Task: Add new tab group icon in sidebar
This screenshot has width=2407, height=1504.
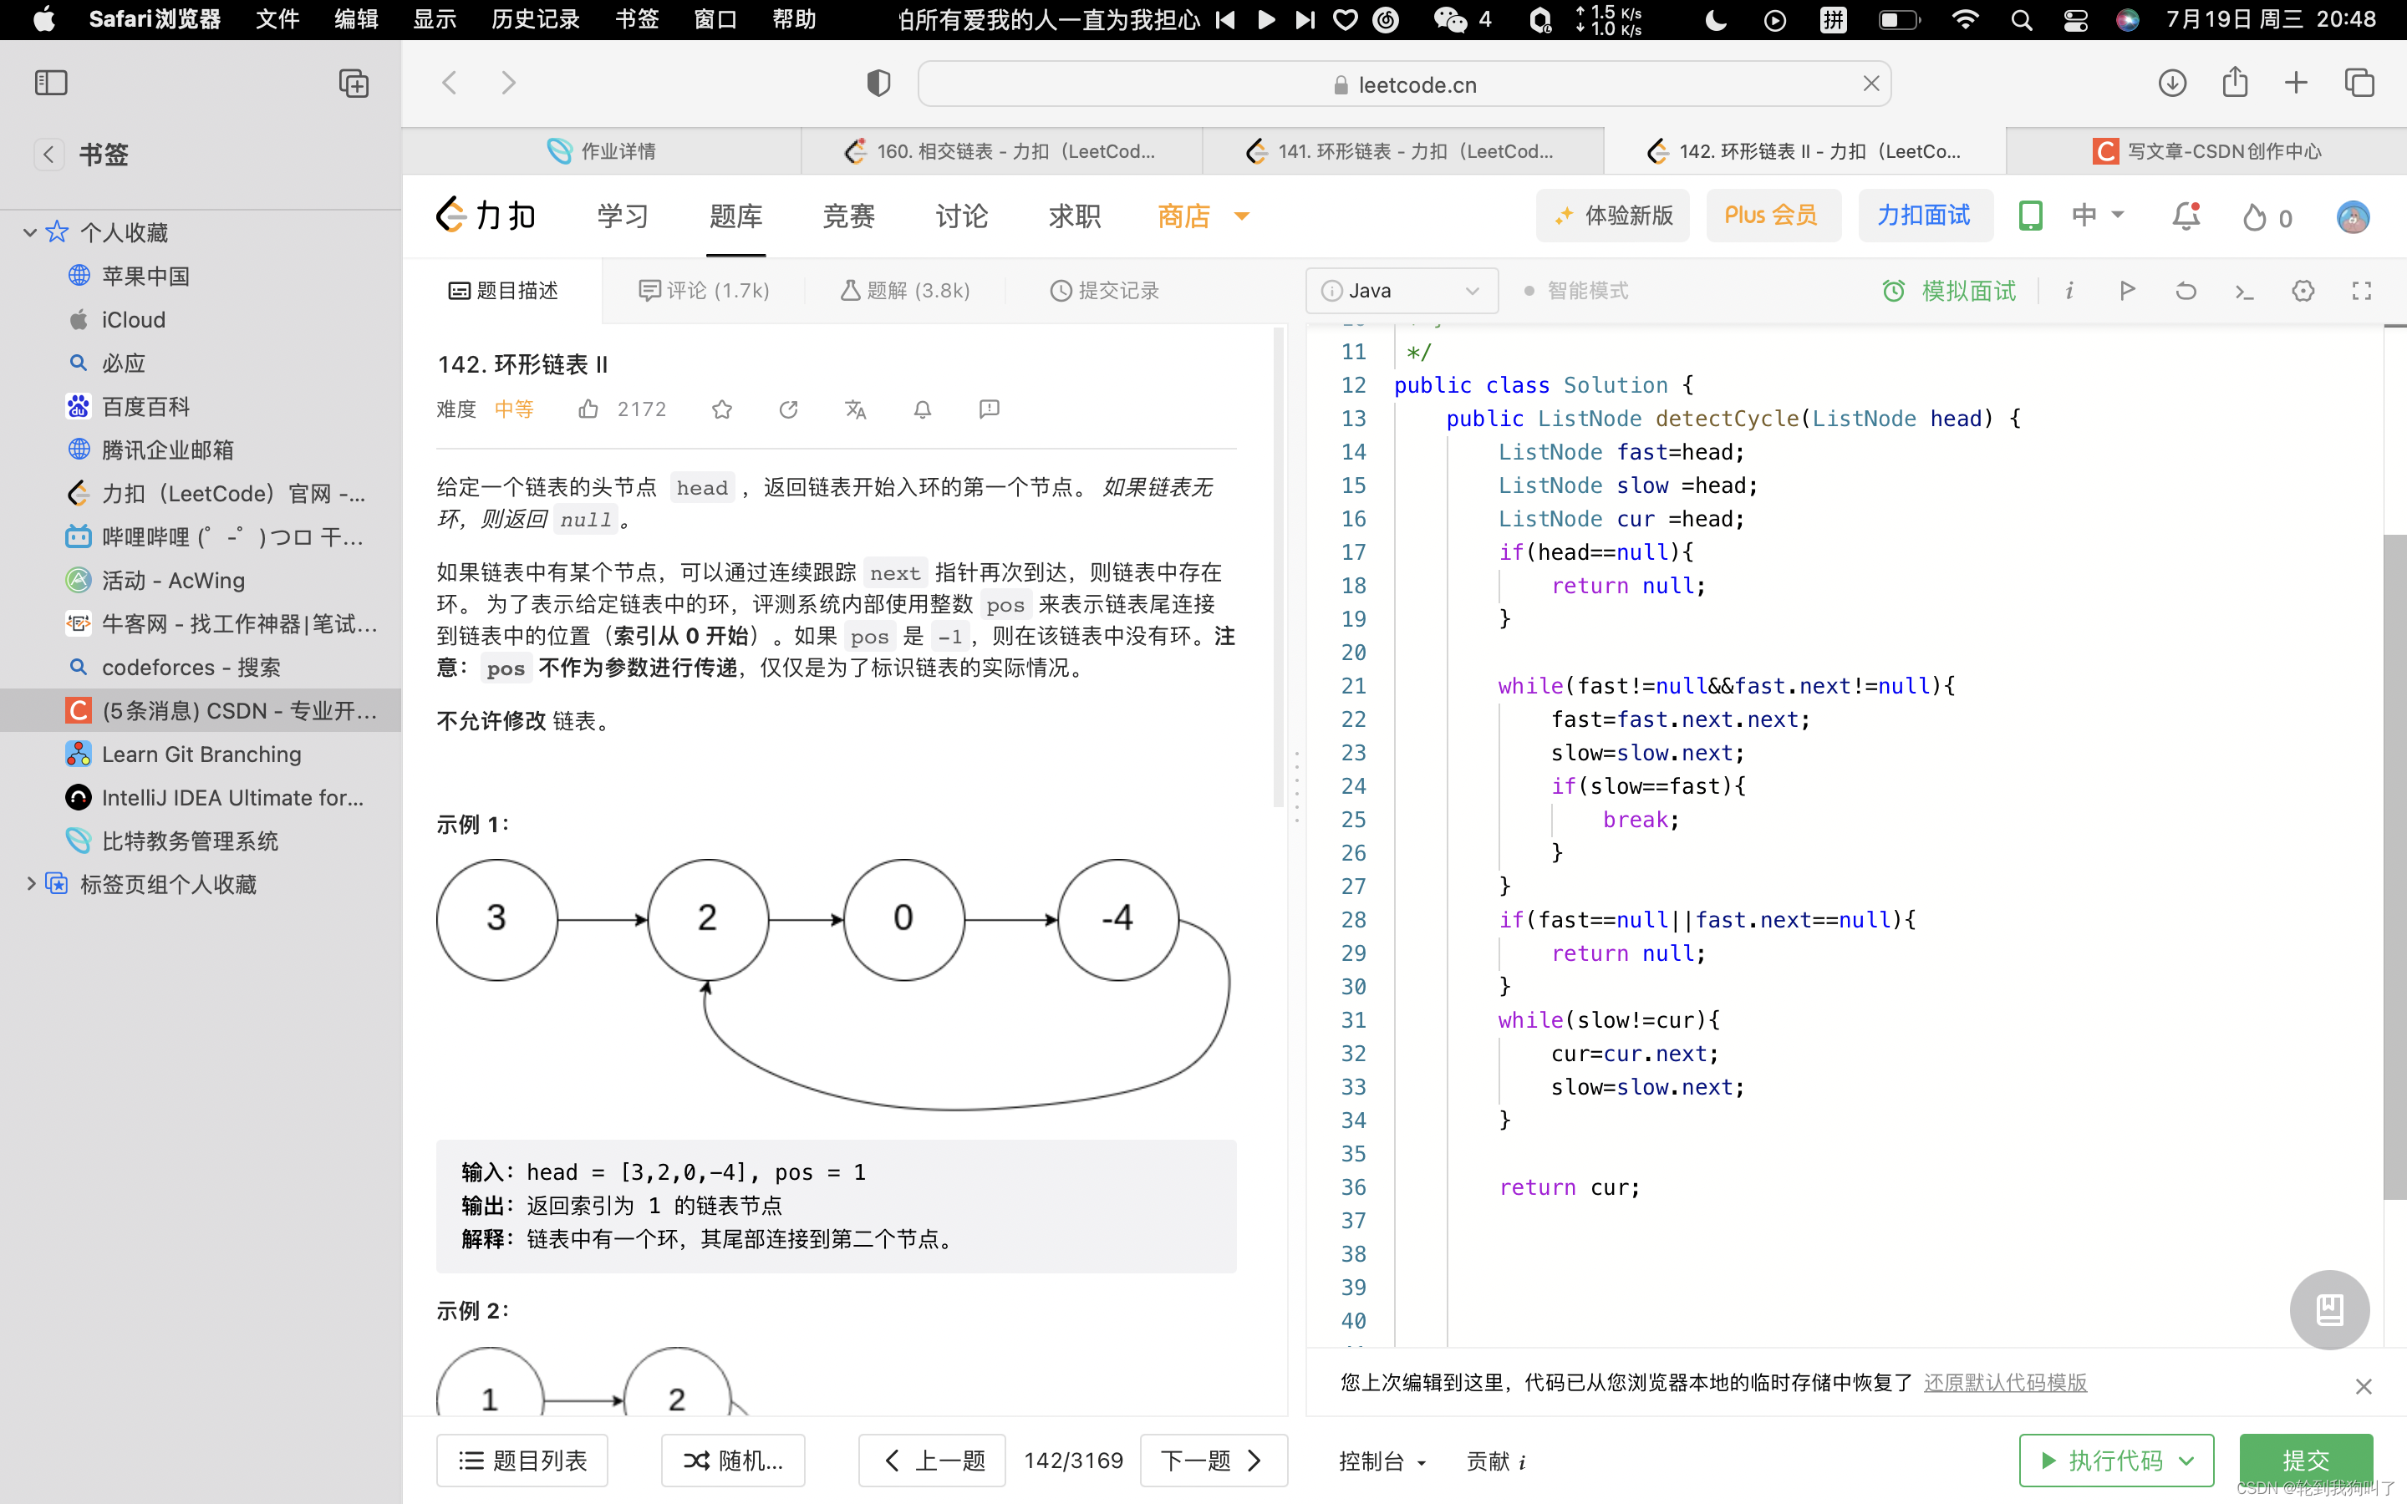Action: click(x=353, y=84)
